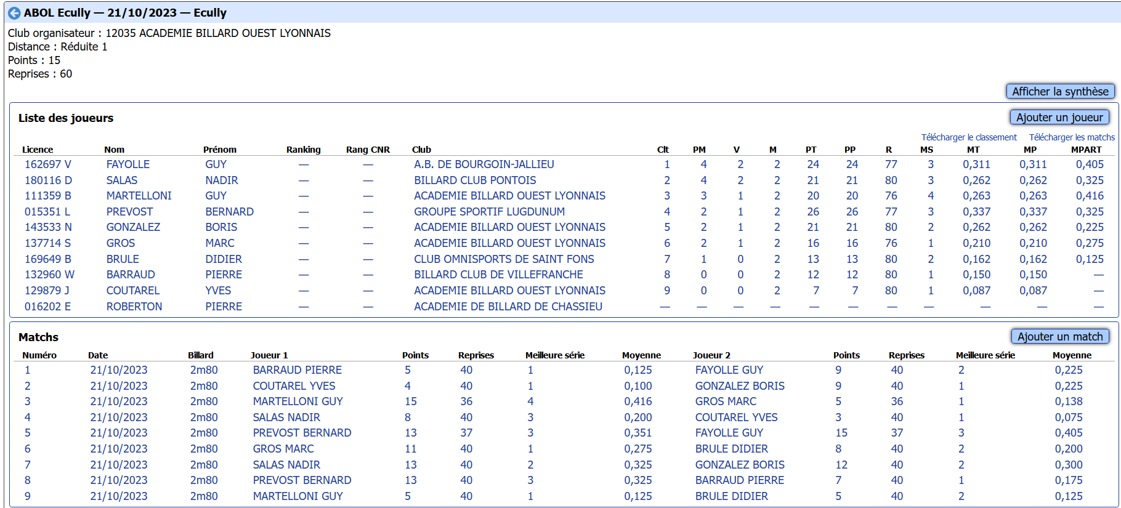Select player name FAYOLLE in players list
This screenshot has height=508, width=1121.
128,164
